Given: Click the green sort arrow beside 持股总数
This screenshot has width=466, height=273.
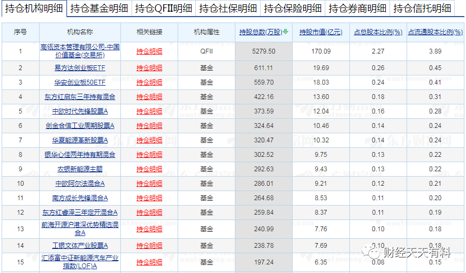Looking at the screenshot, I should [286, 32].
